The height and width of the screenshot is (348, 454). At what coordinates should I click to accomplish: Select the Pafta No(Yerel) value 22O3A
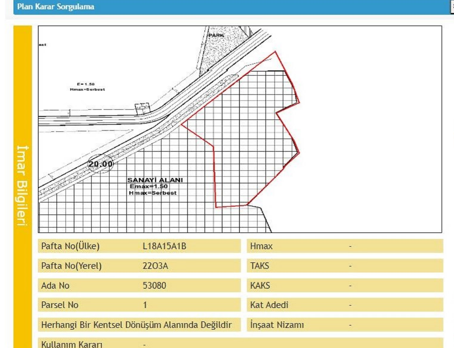pos(155,266)
